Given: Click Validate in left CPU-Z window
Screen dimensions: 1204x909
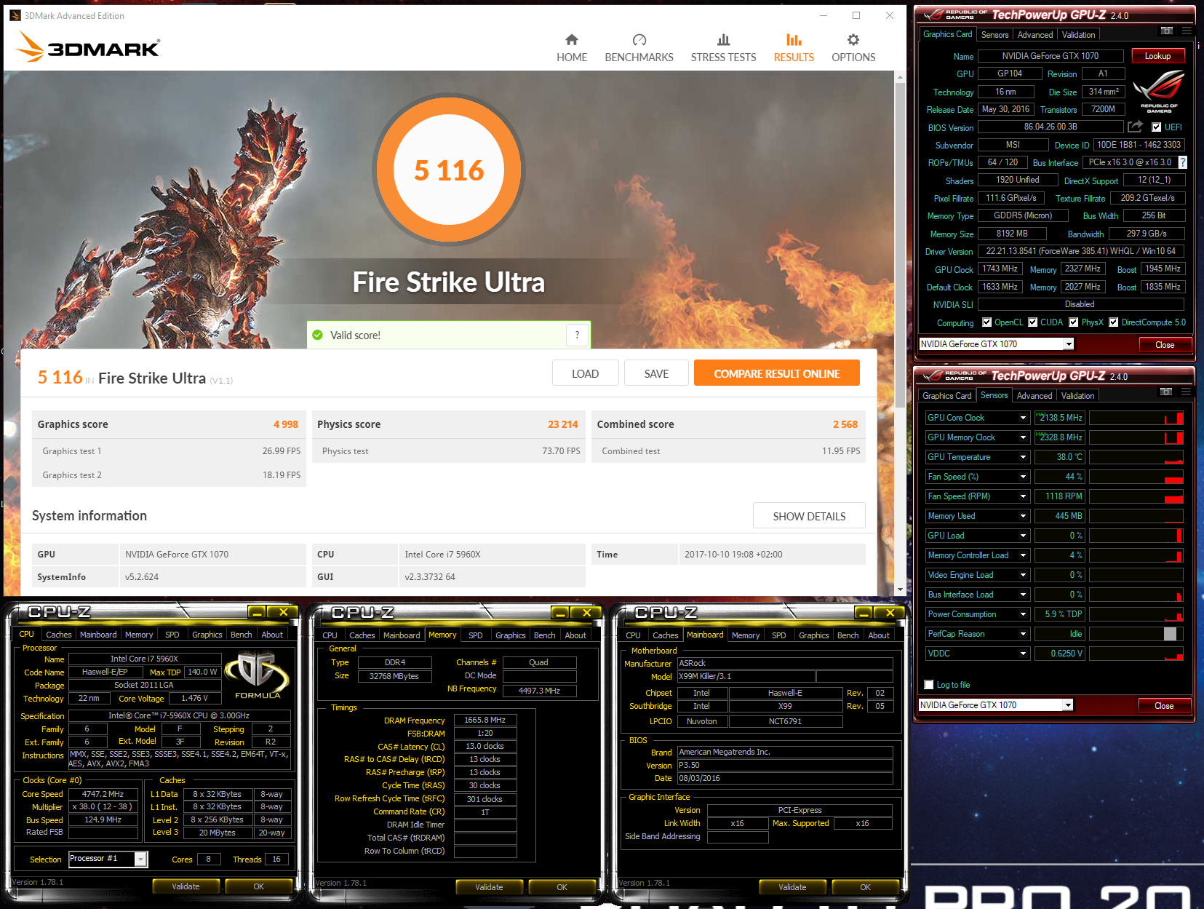Looking at the screenshot, I should [x=186, y=886].
